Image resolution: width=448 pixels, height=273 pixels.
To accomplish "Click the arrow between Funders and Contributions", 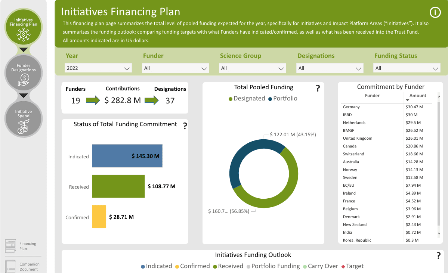I will point(93,100).
